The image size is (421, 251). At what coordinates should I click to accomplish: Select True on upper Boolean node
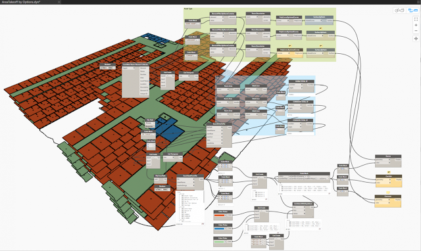point(103,68)
